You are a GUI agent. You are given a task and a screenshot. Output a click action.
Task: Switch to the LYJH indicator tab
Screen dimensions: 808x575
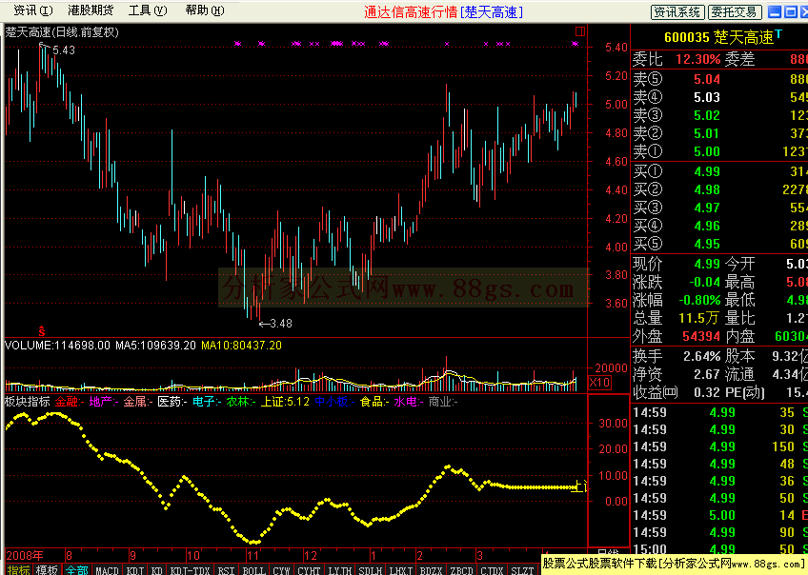[340, 570]
